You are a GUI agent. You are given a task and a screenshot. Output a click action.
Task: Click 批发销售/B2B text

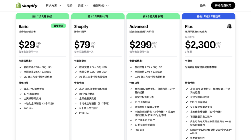point(197,138)
